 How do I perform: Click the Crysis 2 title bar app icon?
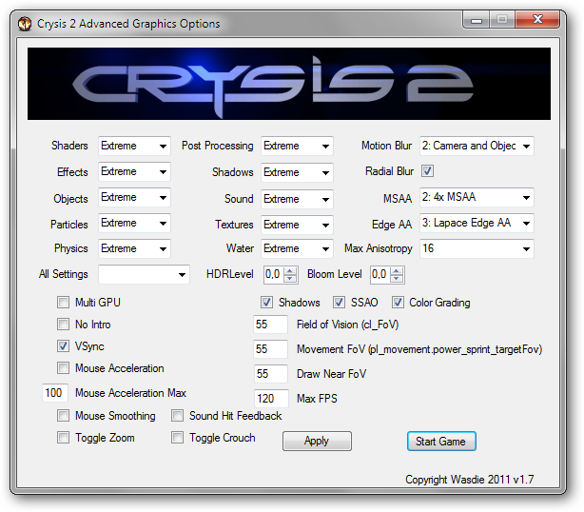pyautogui.click(x=25, y=23)
